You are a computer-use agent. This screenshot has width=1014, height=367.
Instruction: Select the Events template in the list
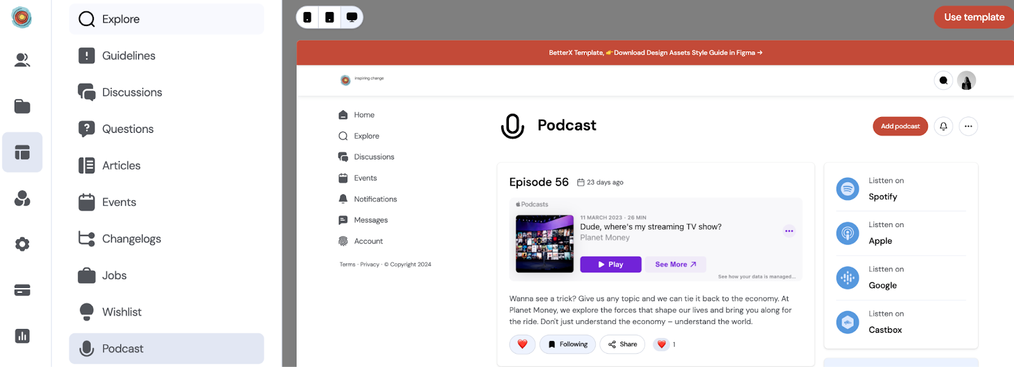[167, 202]
